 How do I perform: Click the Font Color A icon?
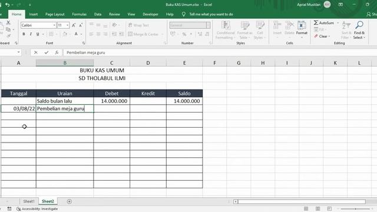click(x=76, y=34)
